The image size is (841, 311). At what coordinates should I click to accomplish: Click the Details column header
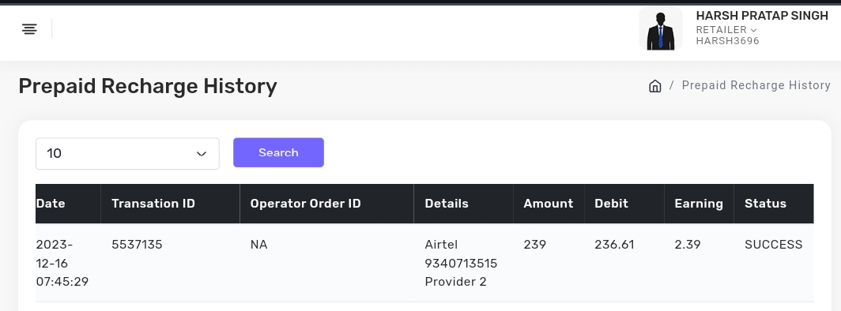447,204
